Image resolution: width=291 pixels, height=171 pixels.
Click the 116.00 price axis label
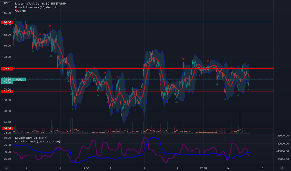[x=7, y=13]
